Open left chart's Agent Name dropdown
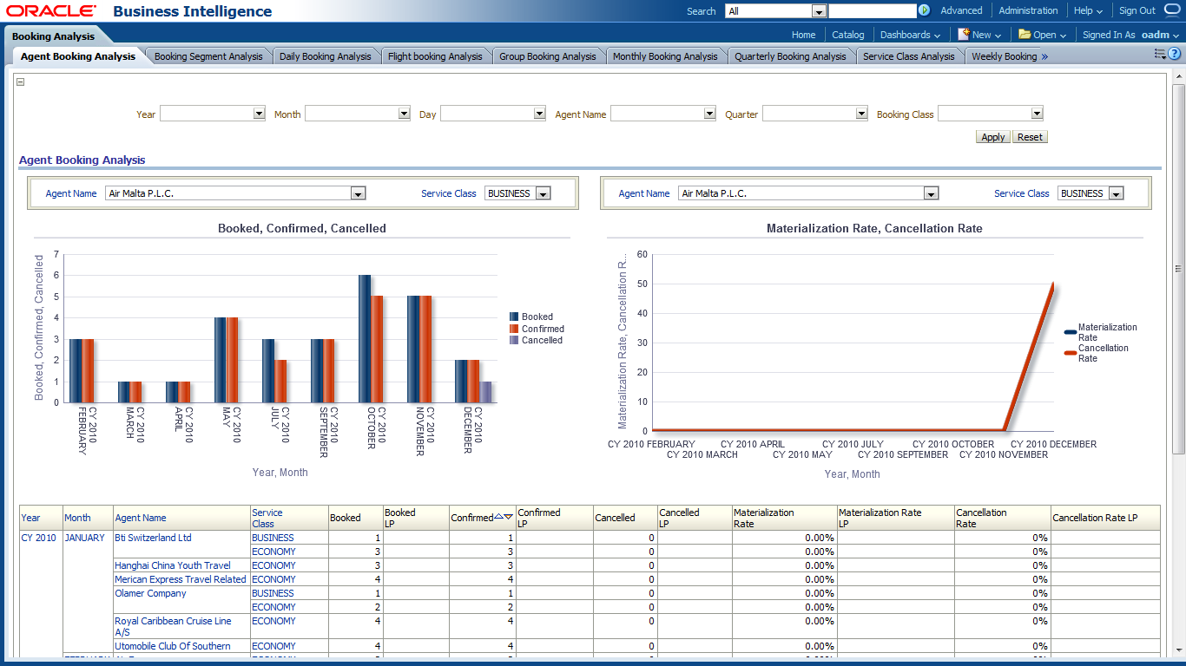The height and width of the screenshot is (666, 1186). [x=358, y=193]
